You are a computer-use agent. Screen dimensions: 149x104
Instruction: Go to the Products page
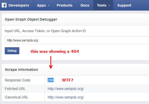(x=64, y=5)
